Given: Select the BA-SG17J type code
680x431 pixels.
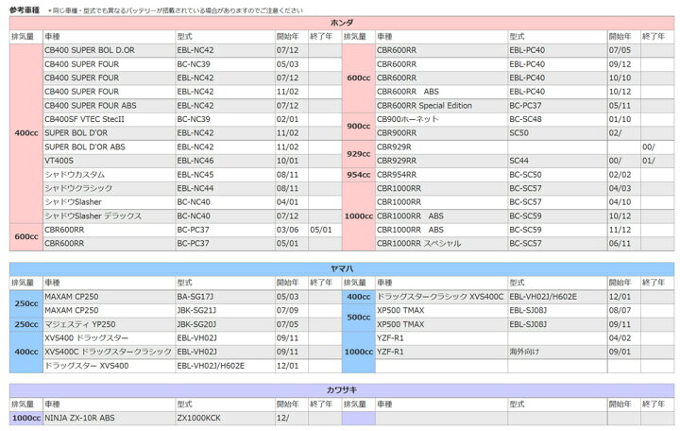Looking at the screenshot, I should click(195, 297).
